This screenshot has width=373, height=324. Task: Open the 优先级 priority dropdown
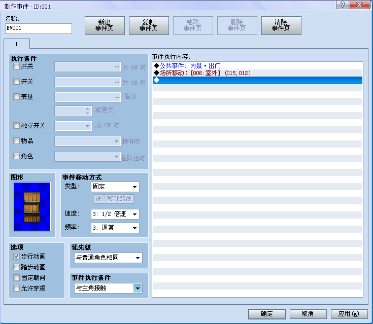tap(107, 258)
